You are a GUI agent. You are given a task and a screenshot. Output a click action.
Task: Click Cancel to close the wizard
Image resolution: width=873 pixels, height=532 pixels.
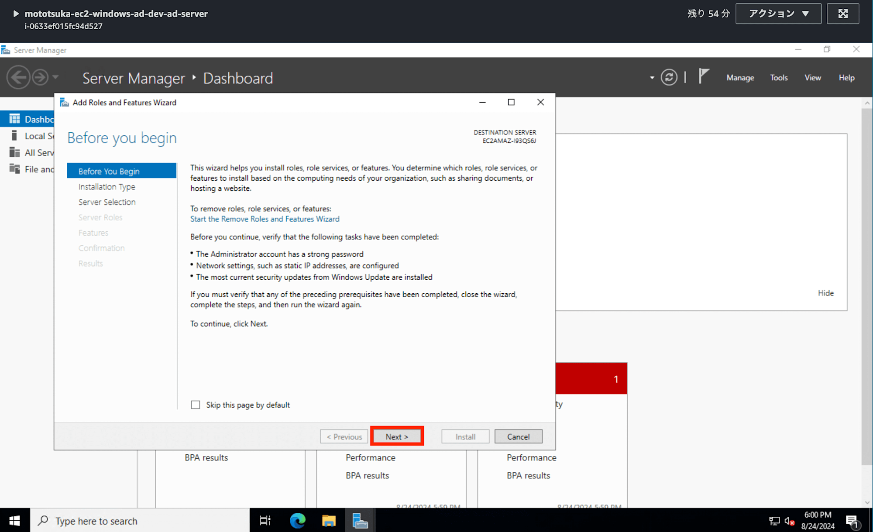pos(518,436)
